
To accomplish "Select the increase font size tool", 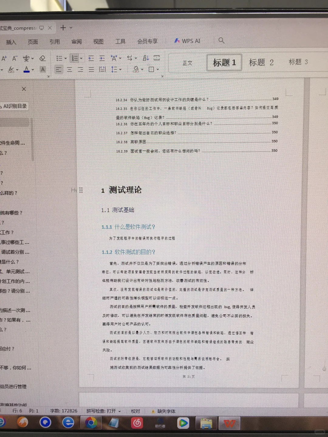I will [x=4, y=59].
